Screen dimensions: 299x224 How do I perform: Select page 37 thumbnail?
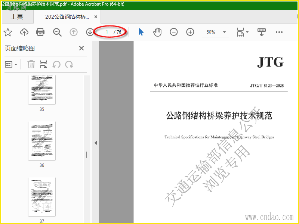pyautogui.click(x=42, y=197)
